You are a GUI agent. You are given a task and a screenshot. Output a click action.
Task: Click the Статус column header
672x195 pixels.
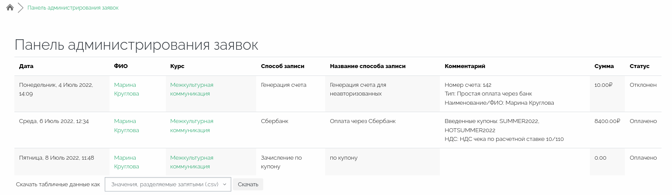coord(639,66)
